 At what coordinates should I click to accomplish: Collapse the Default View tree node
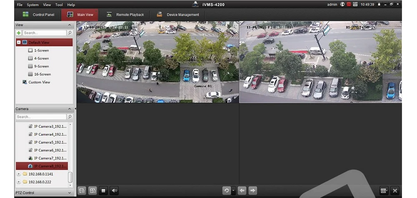(x=19, y=42)
